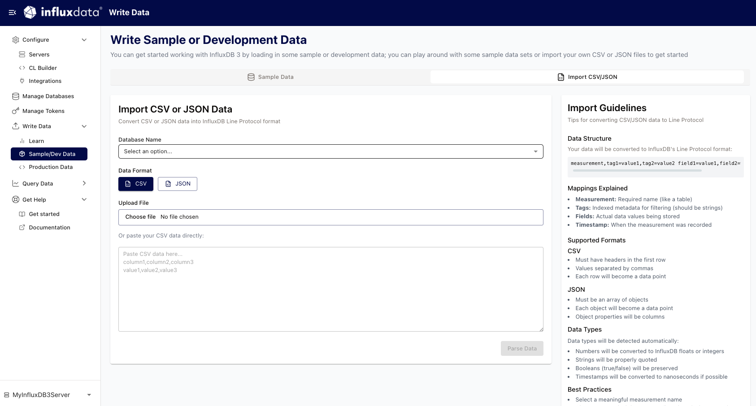Click the Production Data code icon
Viewport: 756px width, 406px height.
[x=22, y=167]
